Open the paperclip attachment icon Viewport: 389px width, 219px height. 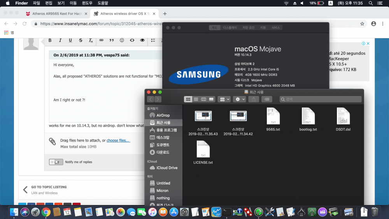point(52,141)
